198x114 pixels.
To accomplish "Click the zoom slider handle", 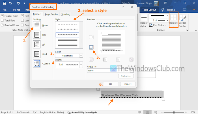I will (x=174, y=112).
